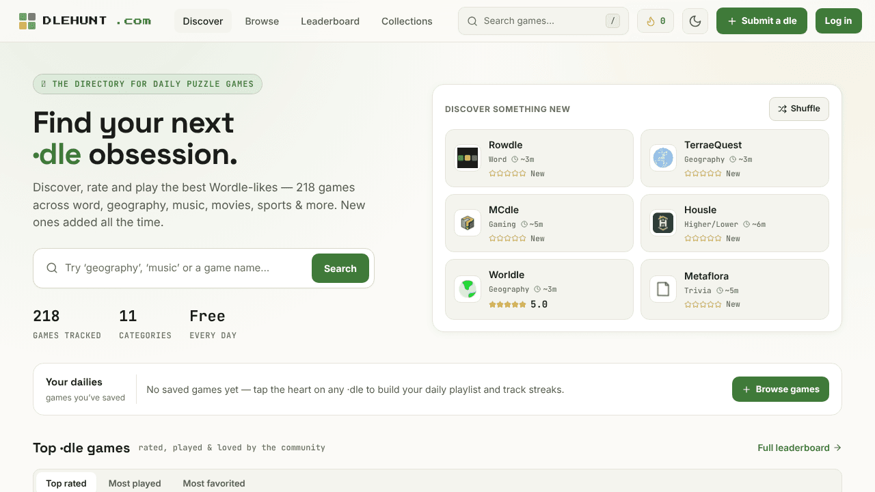Shuffle the discover suggestions
This screenshot has height=492, width=875.
799,109
